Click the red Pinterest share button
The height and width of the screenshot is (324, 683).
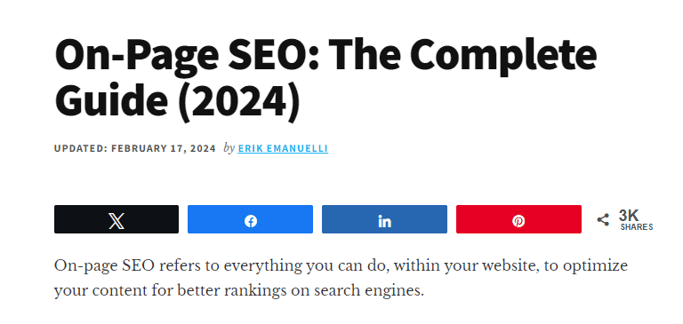click(518, 219)
